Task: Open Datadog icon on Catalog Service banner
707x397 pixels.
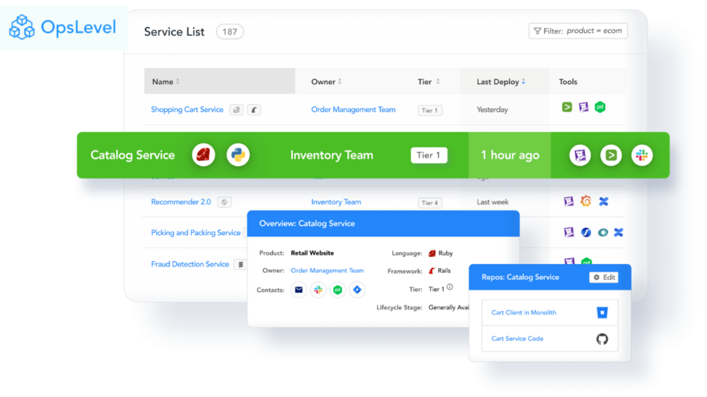Action: tap(580, 155)
